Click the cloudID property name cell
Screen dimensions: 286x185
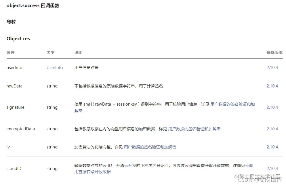coord(14,168)
